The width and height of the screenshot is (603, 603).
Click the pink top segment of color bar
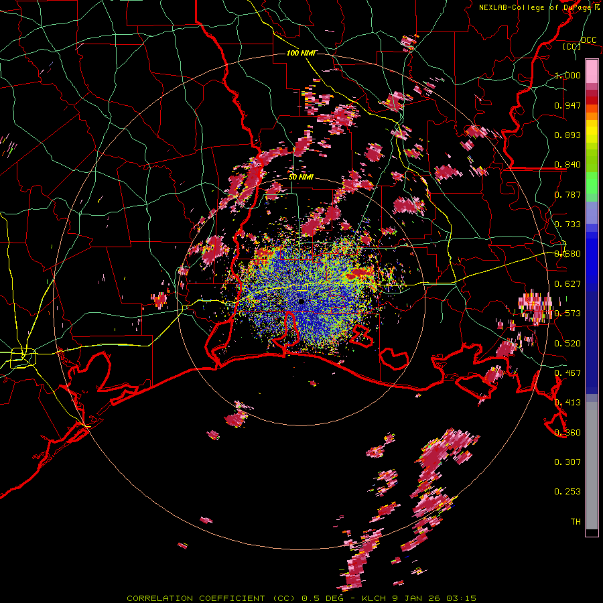coord(592,71)
